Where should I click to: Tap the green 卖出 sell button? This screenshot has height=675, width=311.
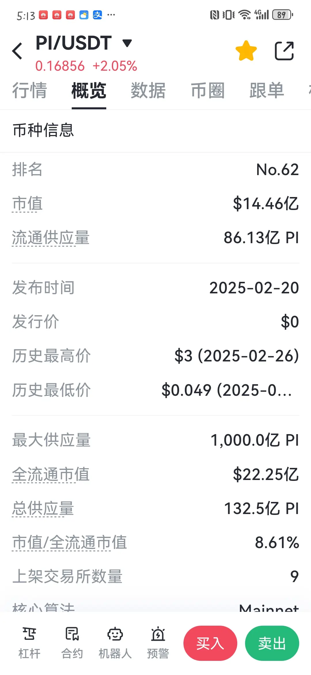272,643
